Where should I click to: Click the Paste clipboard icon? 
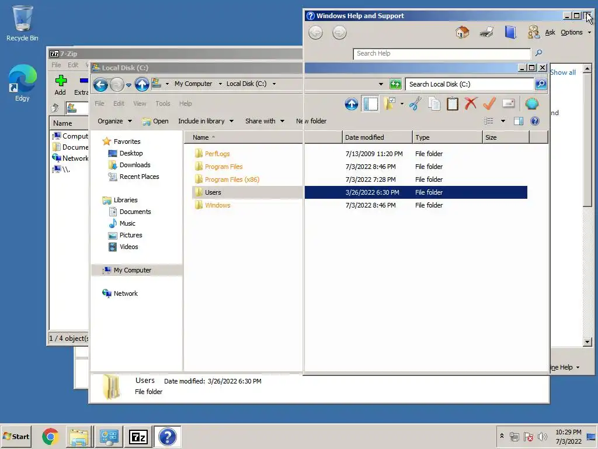click(x=453, y=104)
